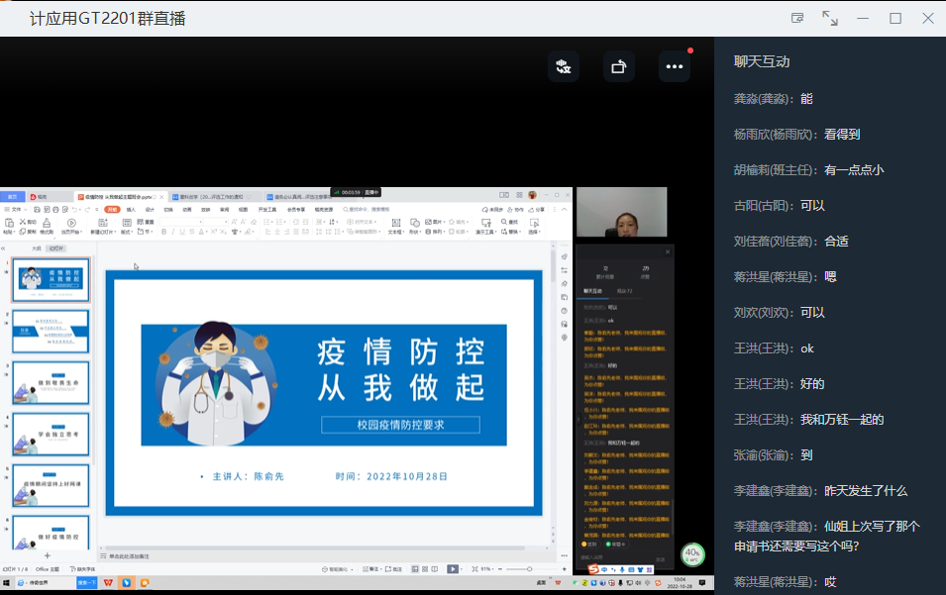Select the 做到敬畏生命 slide thumbnail

(x=51, y=382)
